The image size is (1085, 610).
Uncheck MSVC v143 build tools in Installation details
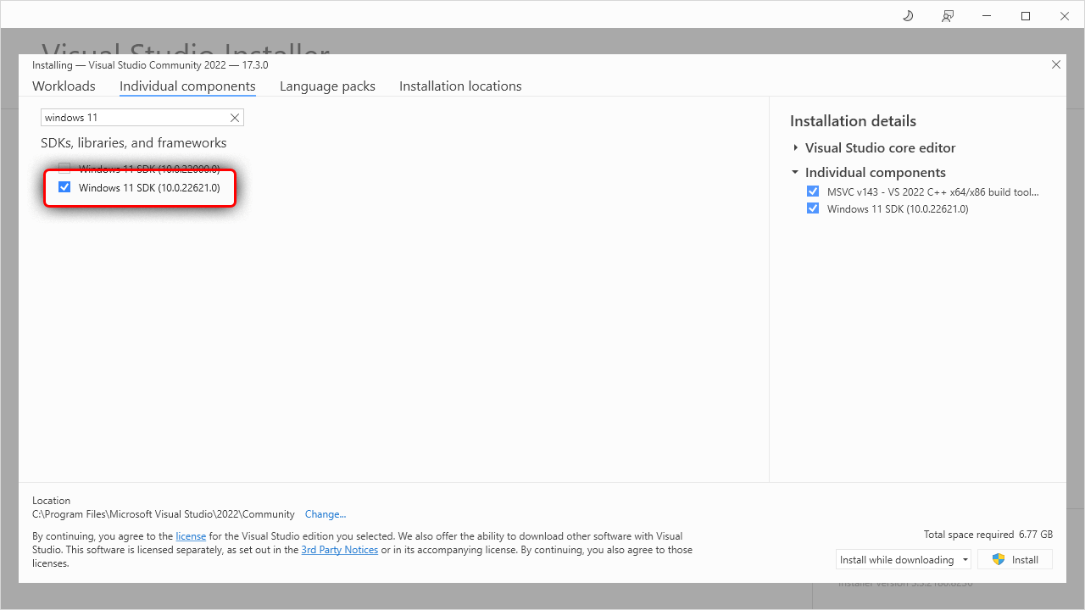click(x=813, y=191)
